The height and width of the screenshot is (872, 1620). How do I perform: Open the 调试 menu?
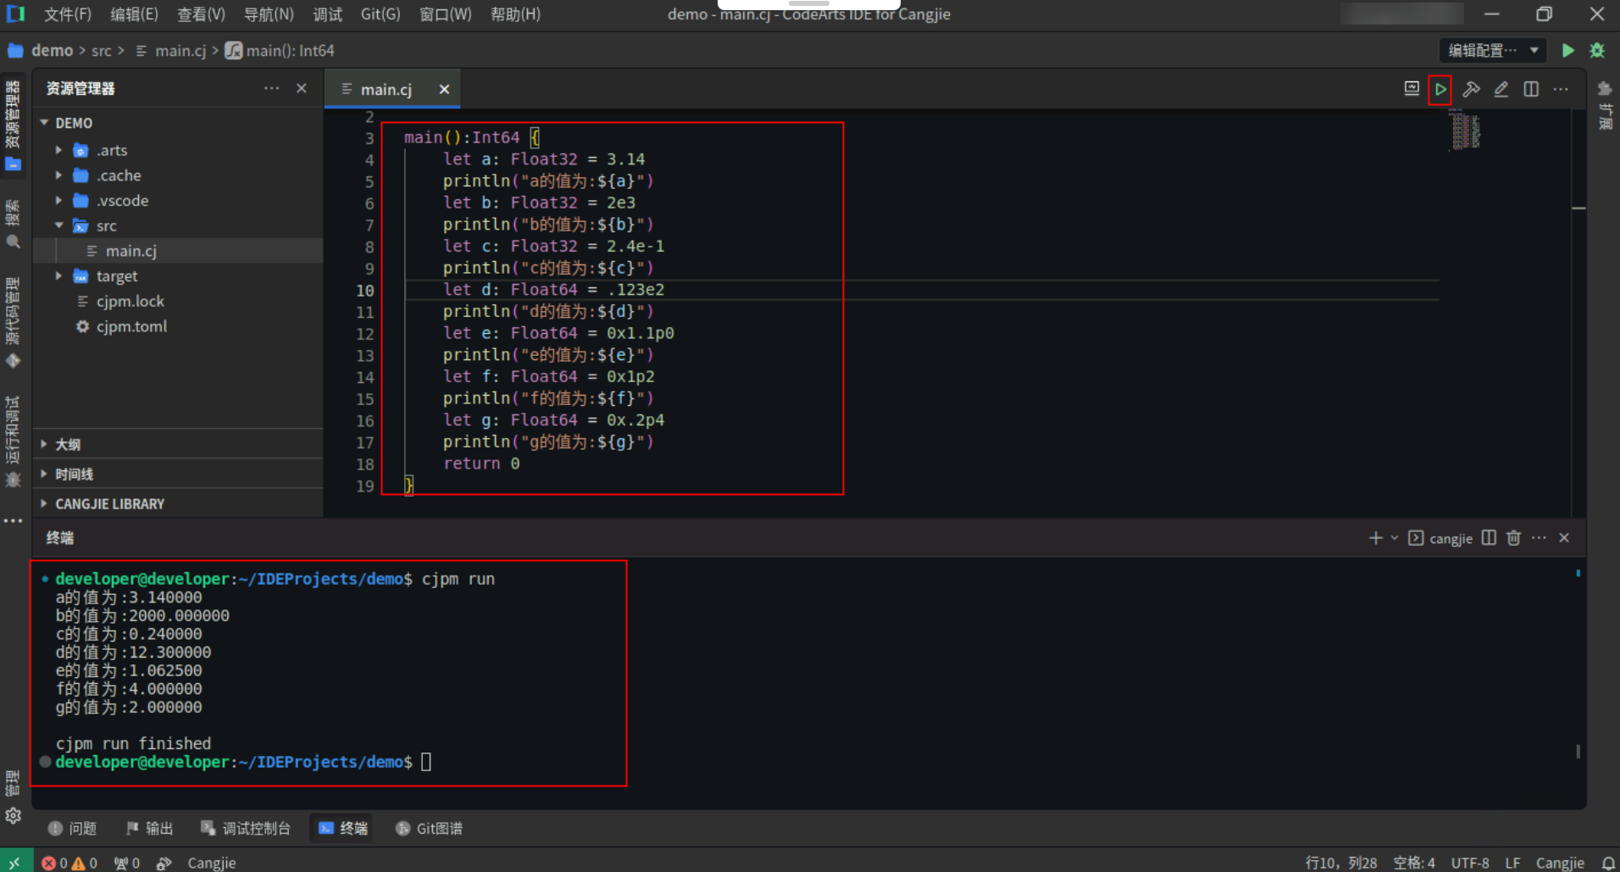point(327,14)
